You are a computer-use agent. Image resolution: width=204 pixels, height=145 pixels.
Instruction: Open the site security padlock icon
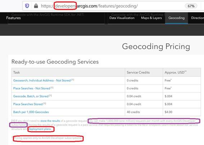[x=36, y=6]
